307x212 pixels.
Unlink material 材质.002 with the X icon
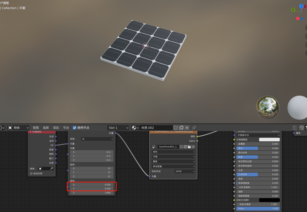coord(187,128)
